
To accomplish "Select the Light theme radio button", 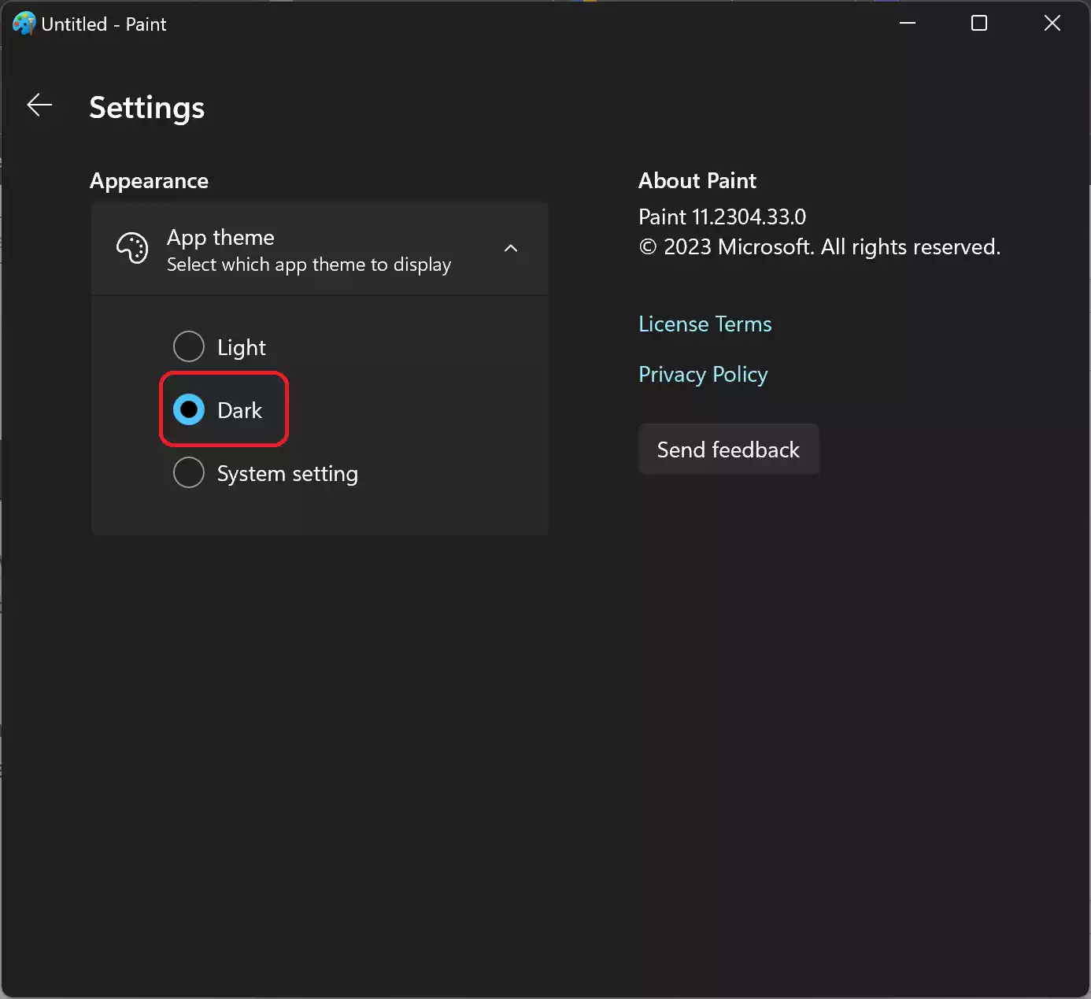I will (189, 346).
